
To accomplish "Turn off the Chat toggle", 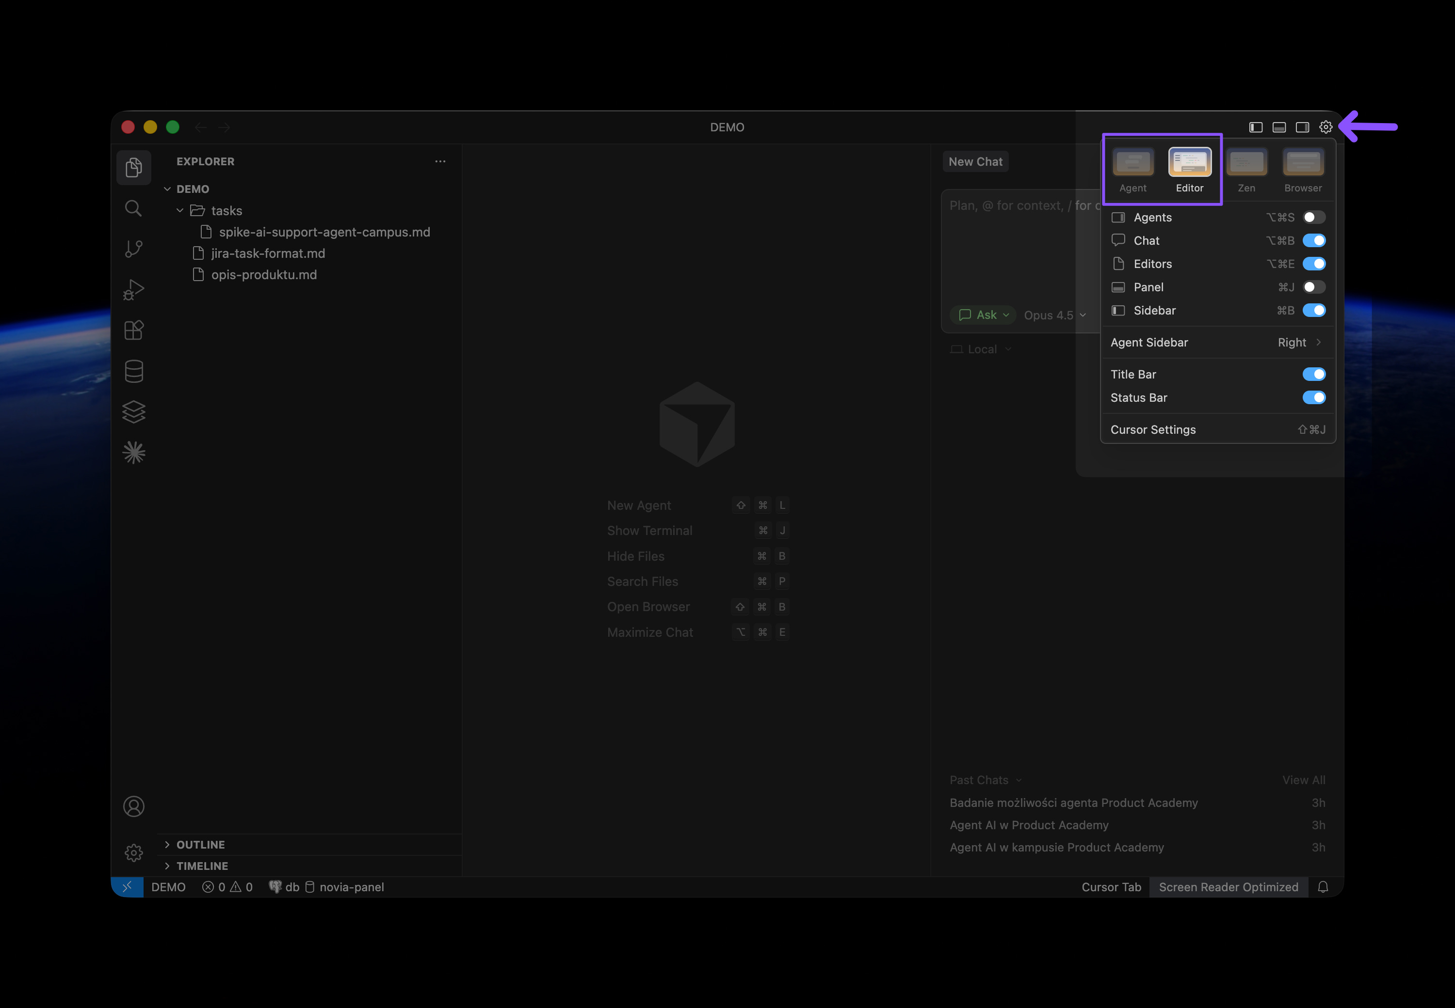I will (x=1313, y=241).
